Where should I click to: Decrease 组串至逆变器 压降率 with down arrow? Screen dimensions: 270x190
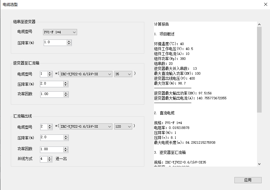(69, 44)
